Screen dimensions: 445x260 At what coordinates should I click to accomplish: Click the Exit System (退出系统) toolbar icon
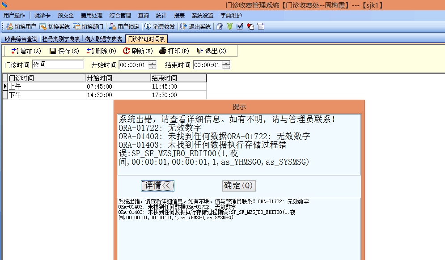[x=184, y=26]
